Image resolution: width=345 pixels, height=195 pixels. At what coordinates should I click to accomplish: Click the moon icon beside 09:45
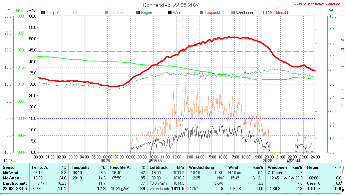click(150, 160)
